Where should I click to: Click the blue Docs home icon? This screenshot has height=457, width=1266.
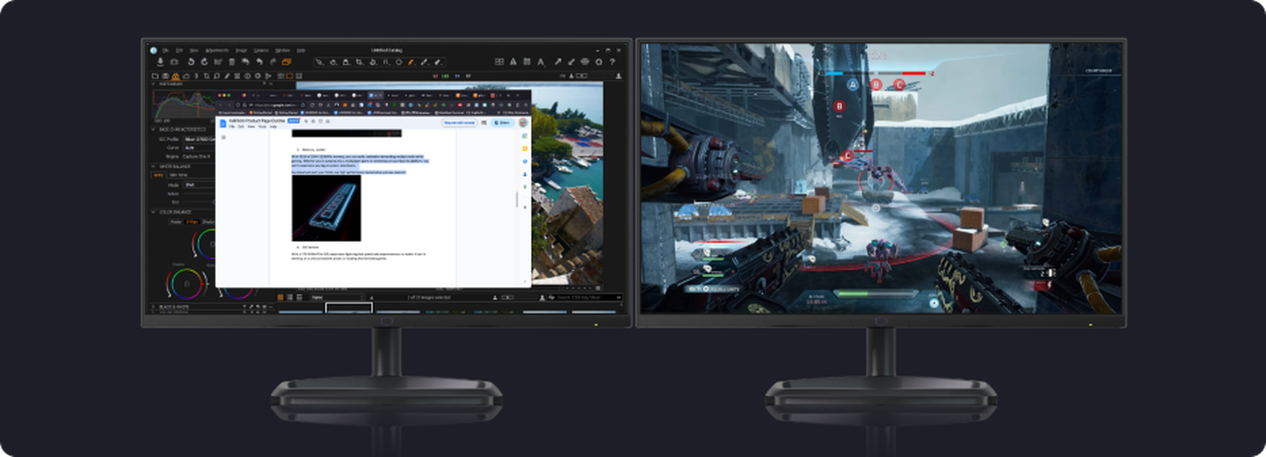[223, 123]
